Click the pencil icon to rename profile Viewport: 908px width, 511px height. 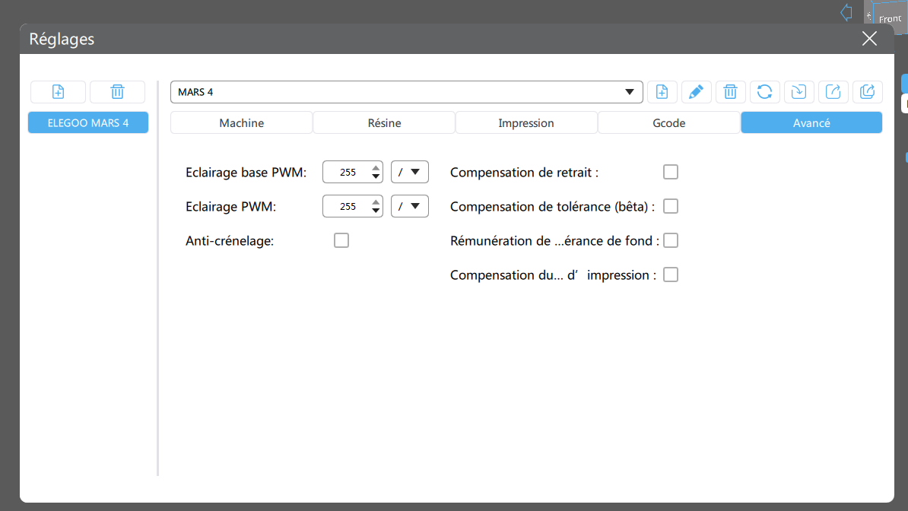(696, 92)
